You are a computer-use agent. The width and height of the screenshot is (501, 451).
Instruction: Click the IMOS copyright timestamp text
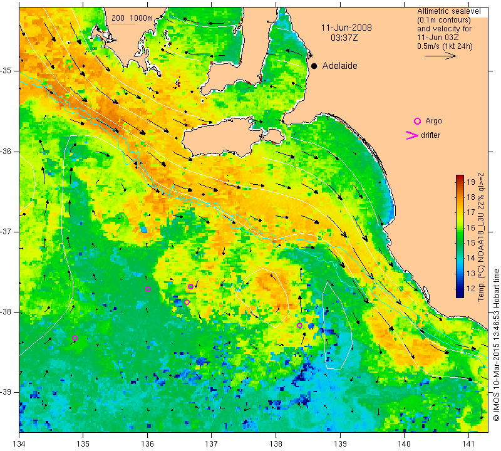[x=496, y=345]
